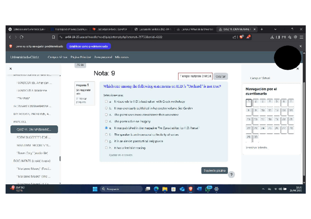
Task: Switch to the Captura de pantalla tab
Action: click(153, 29)
